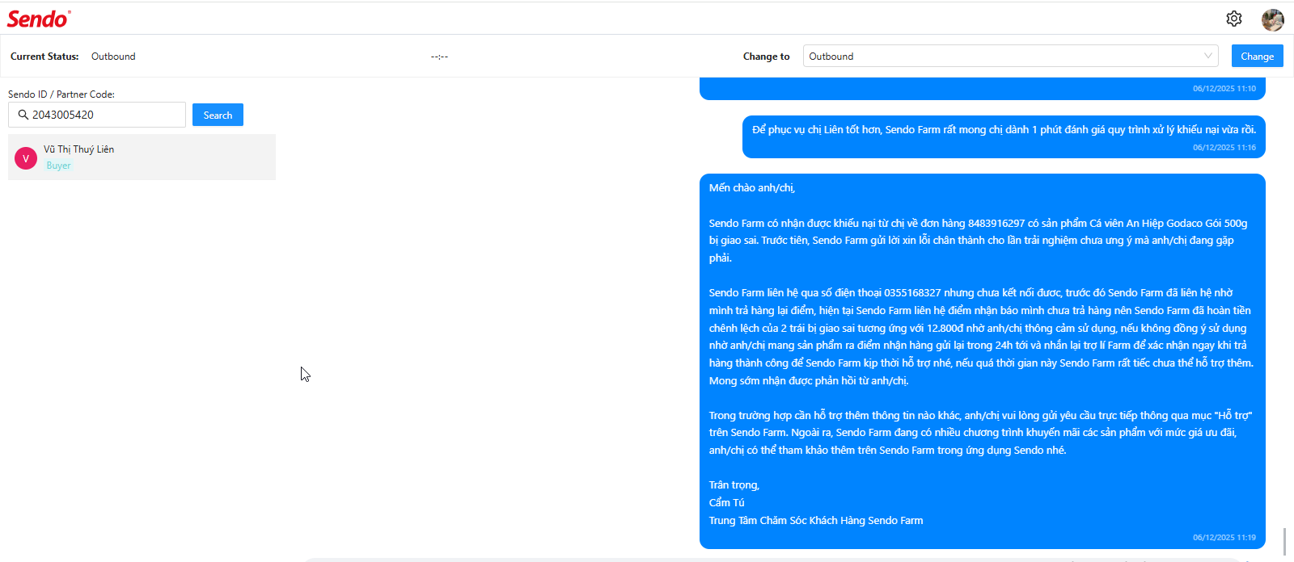This screenshot has width=1294, height=562.
Task: Click Trung Tâm Chăm Sóc Khách Hàng line
Action: click(x=816, y=520)
